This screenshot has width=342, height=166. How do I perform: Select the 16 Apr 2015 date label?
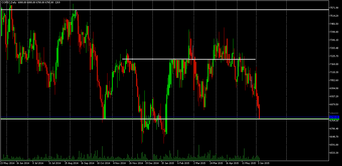pos(232,163)
